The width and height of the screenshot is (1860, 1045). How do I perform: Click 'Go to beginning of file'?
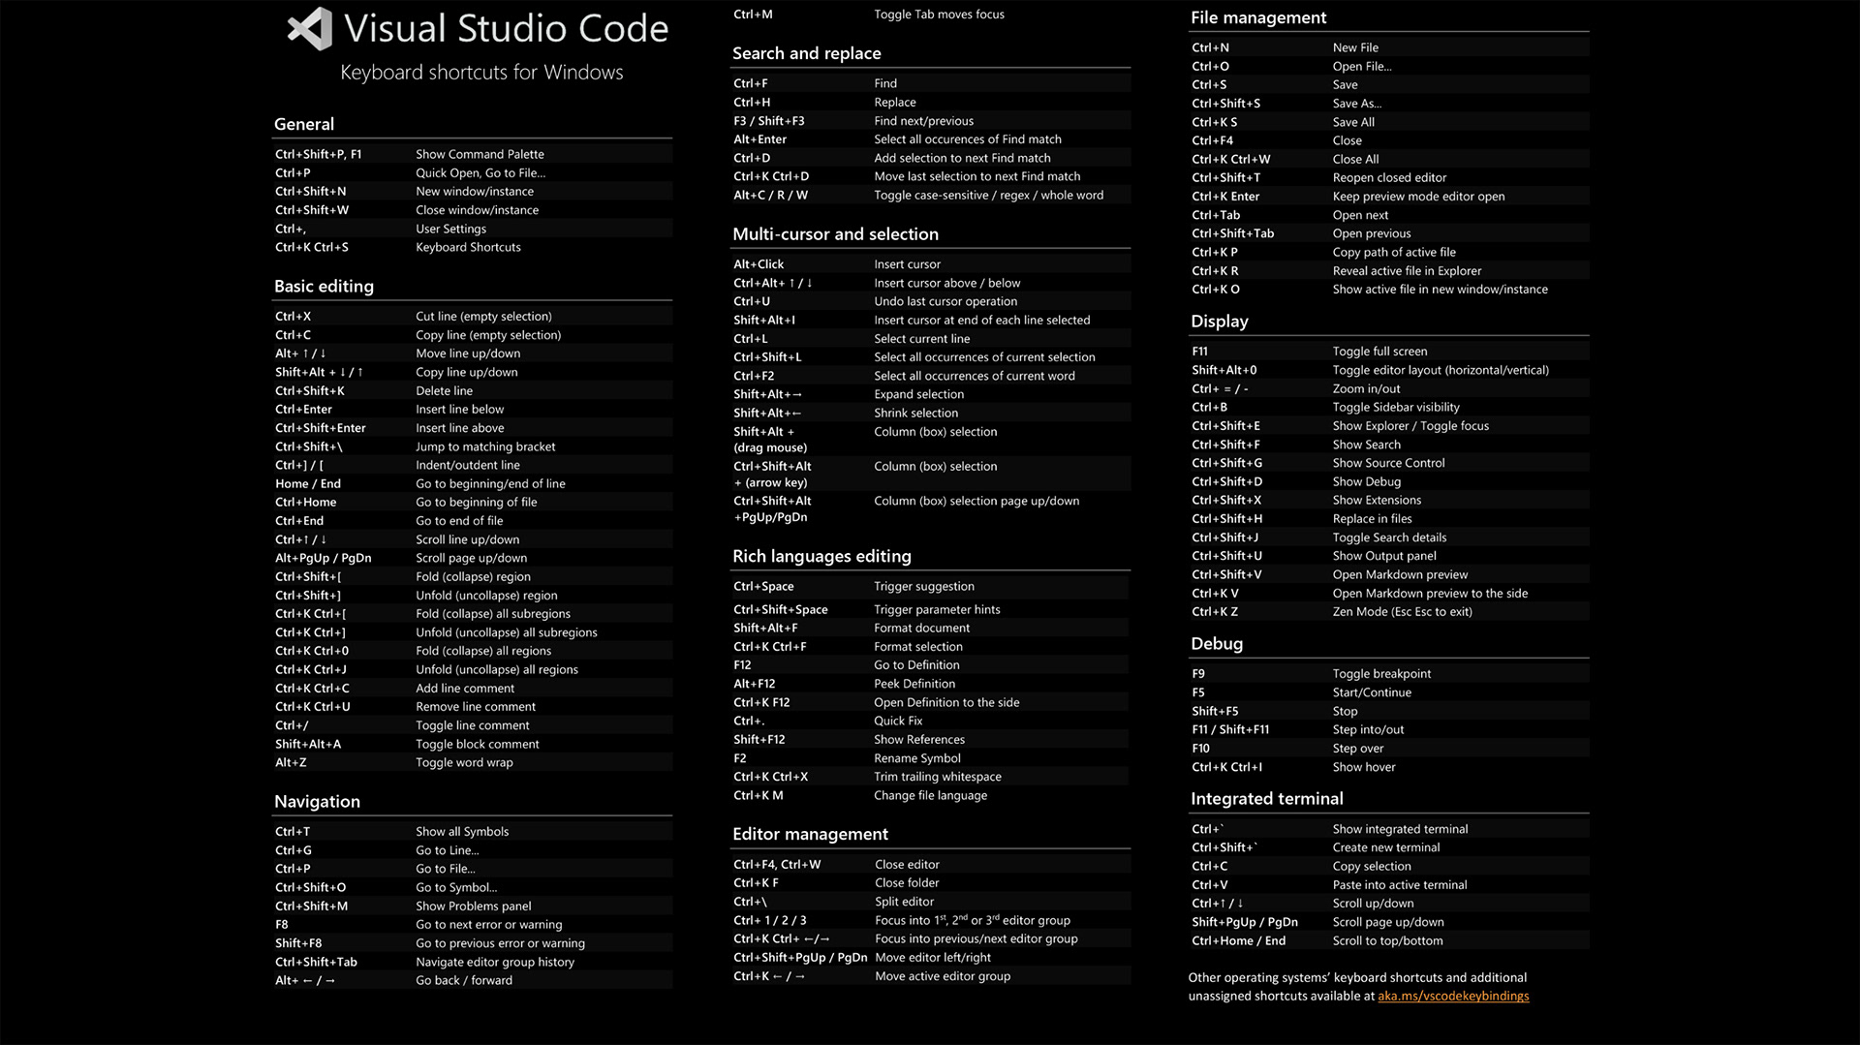click(476, 502)
